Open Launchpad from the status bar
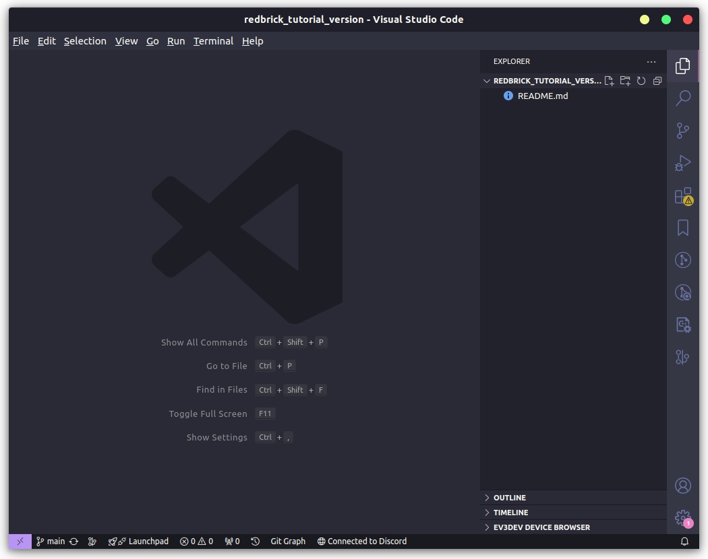The image size is (708, 559). click(x=138, y=541)
